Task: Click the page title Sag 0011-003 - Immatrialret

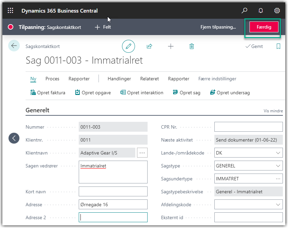Action: pos(84,60)
